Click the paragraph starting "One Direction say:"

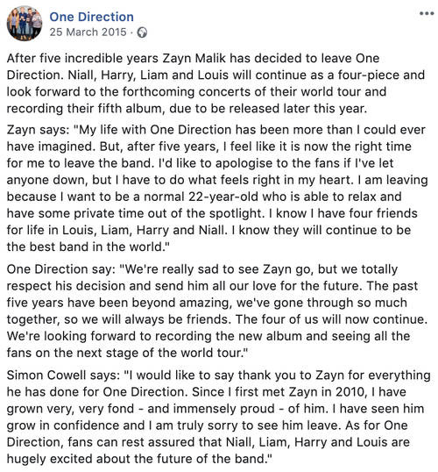click(x=217, y=311)
